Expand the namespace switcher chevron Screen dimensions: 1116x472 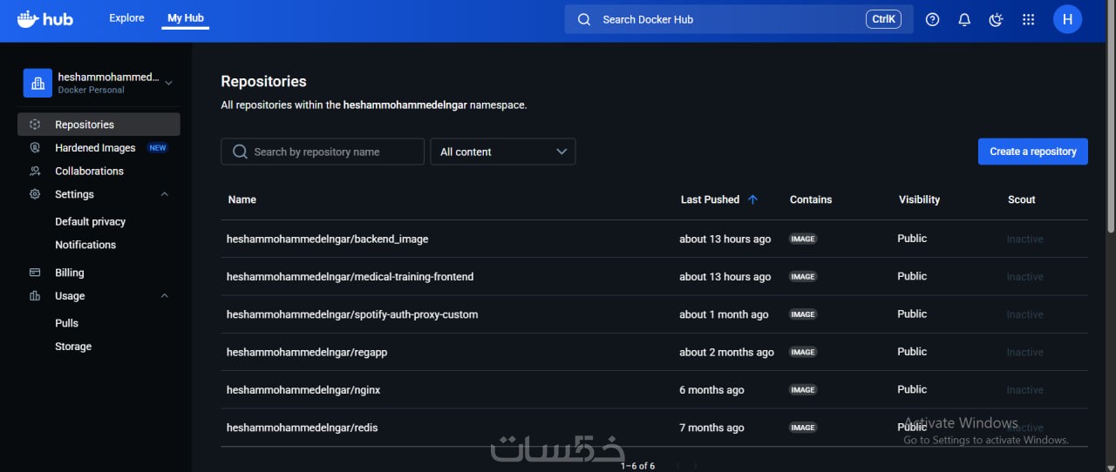(168, 84)
